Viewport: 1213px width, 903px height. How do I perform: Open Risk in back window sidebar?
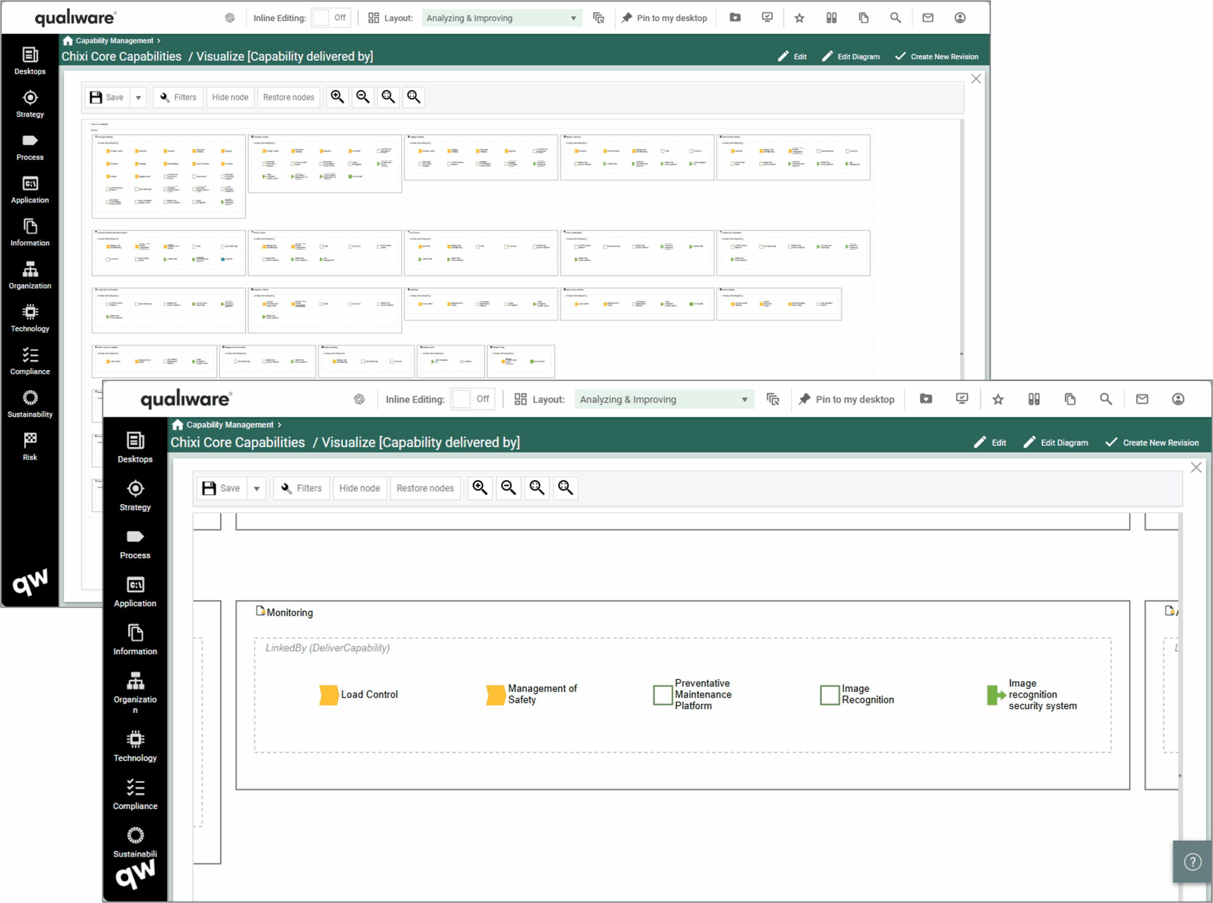pos(30,447)
